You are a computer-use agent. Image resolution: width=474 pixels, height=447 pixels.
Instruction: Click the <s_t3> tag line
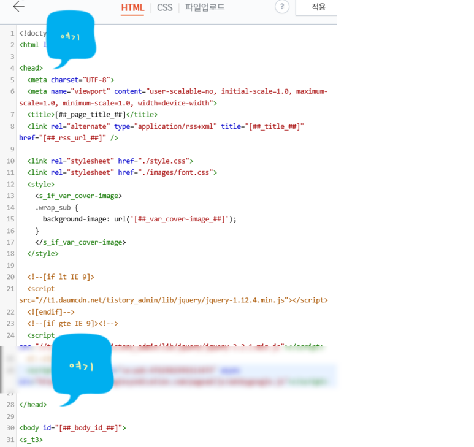(x=31, y=440)
